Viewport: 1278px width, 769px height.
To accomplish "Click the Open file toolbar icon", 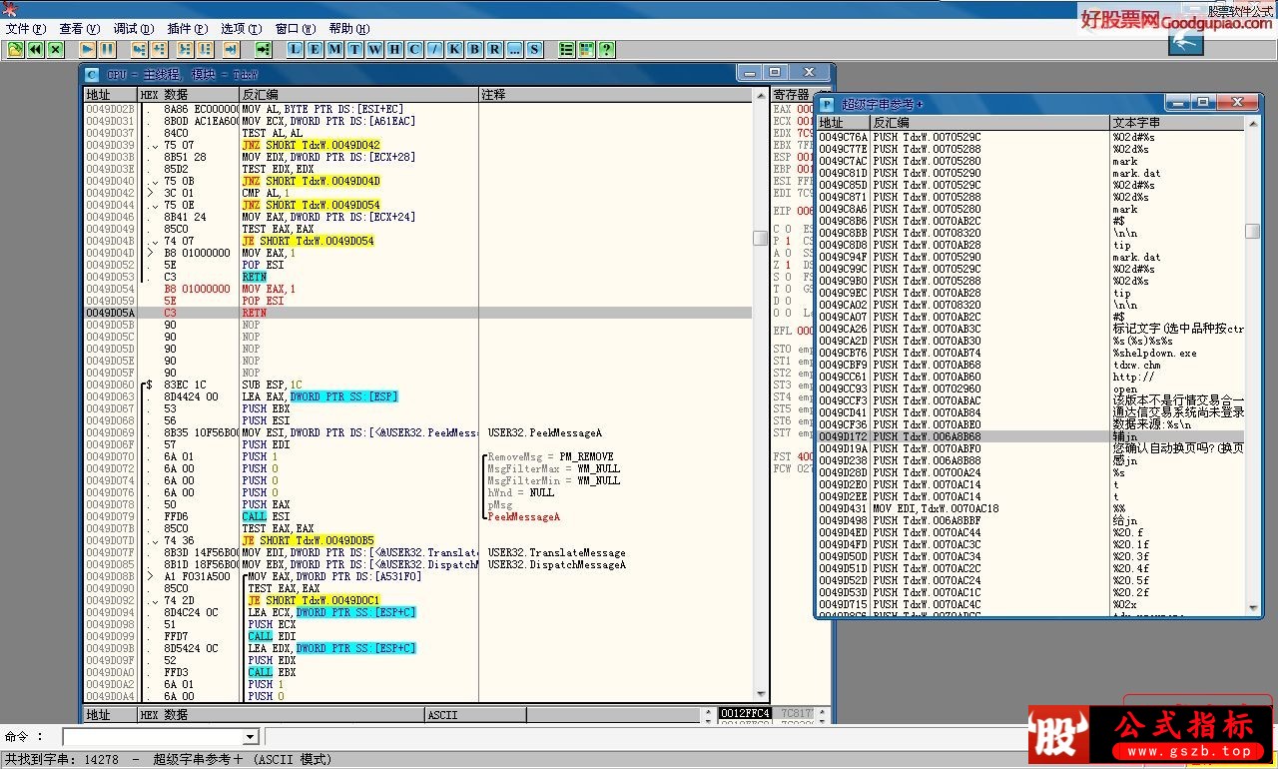I will point(16,49).
